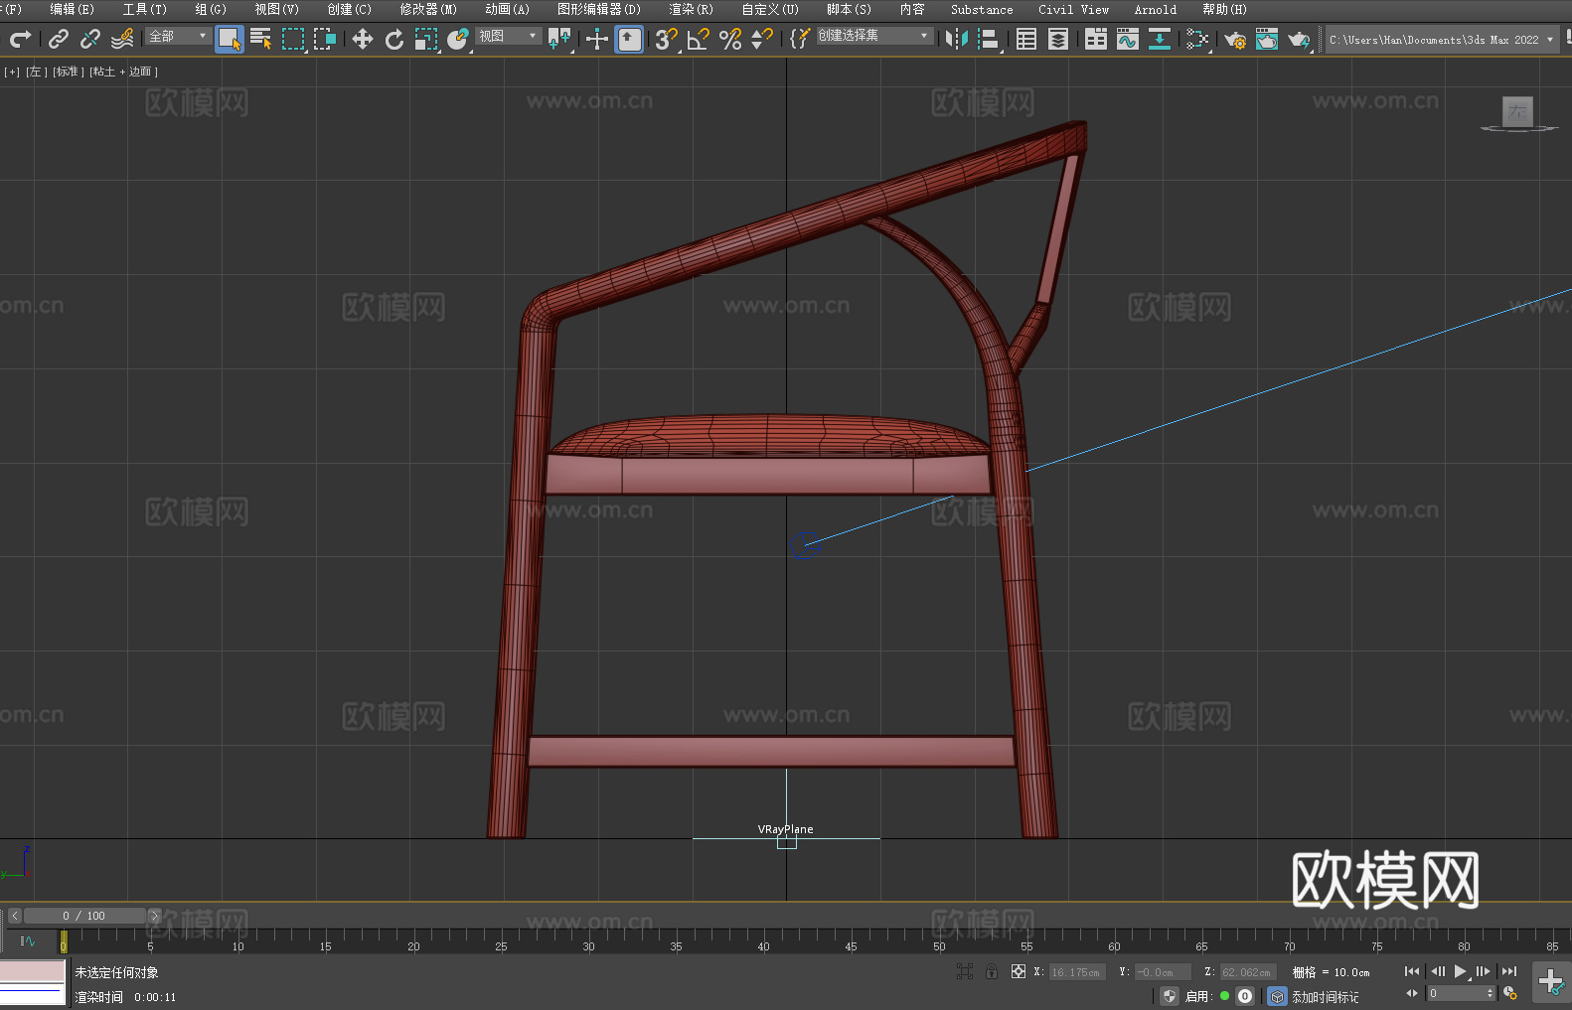Screen dimensions: 1572x1010
Task: Open 编辑(E) menu
Action: coord(72,9)
